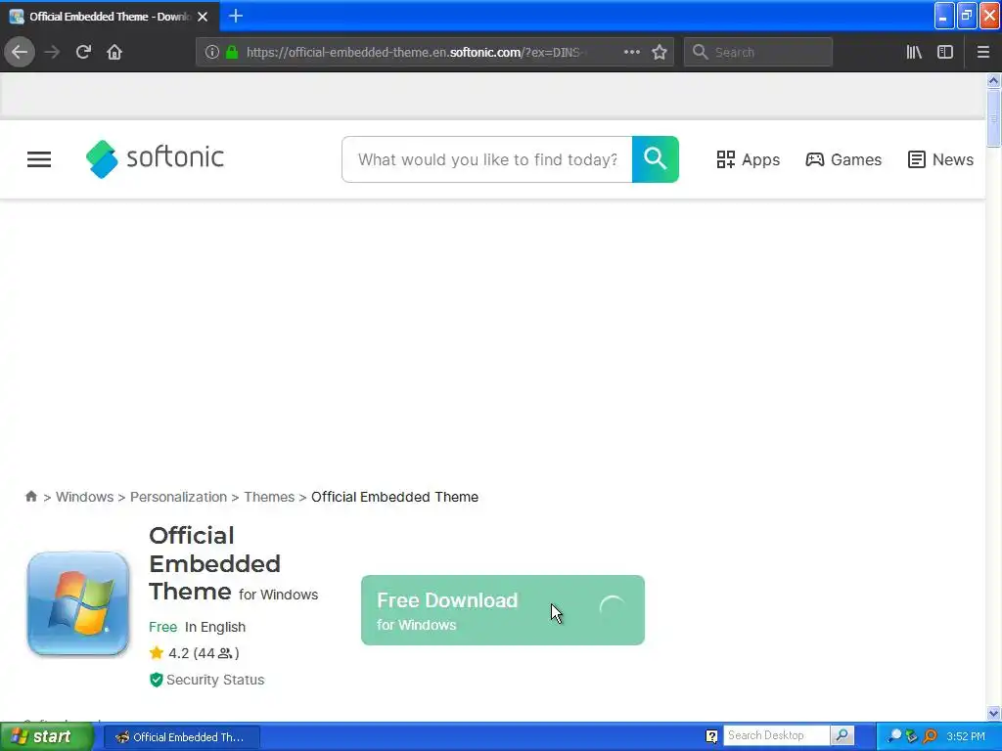Click the Softonic logo

point(155,158)
